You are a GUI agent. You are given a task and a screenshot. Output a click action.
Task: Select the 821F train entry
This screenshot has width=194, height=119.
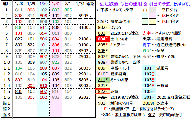[x=103, y=86]
